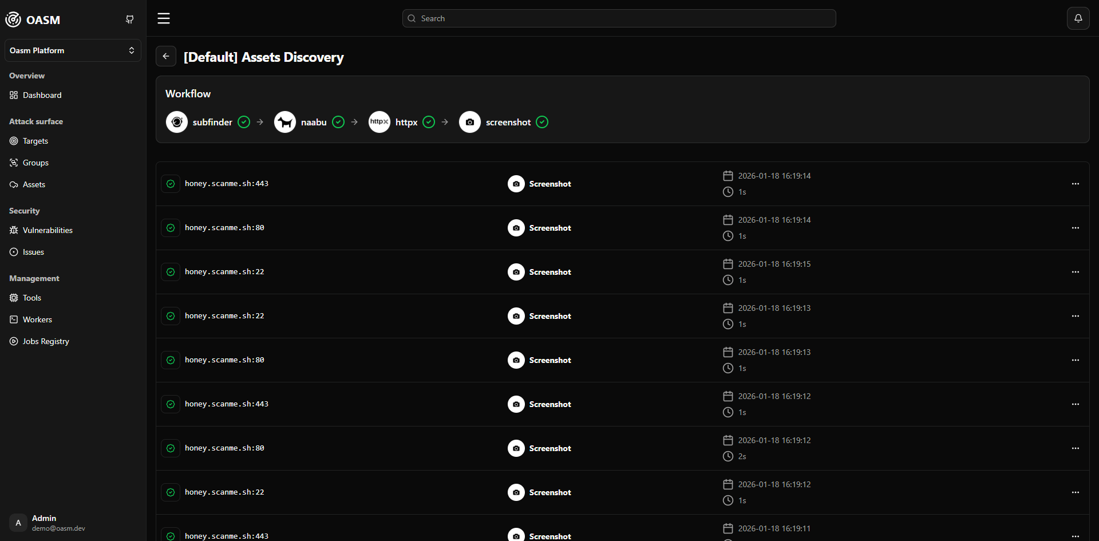The width and height of the screenshot is (1099, 541).
Task: Open the Admin user avatar
Action: click(x=18, y=523)
